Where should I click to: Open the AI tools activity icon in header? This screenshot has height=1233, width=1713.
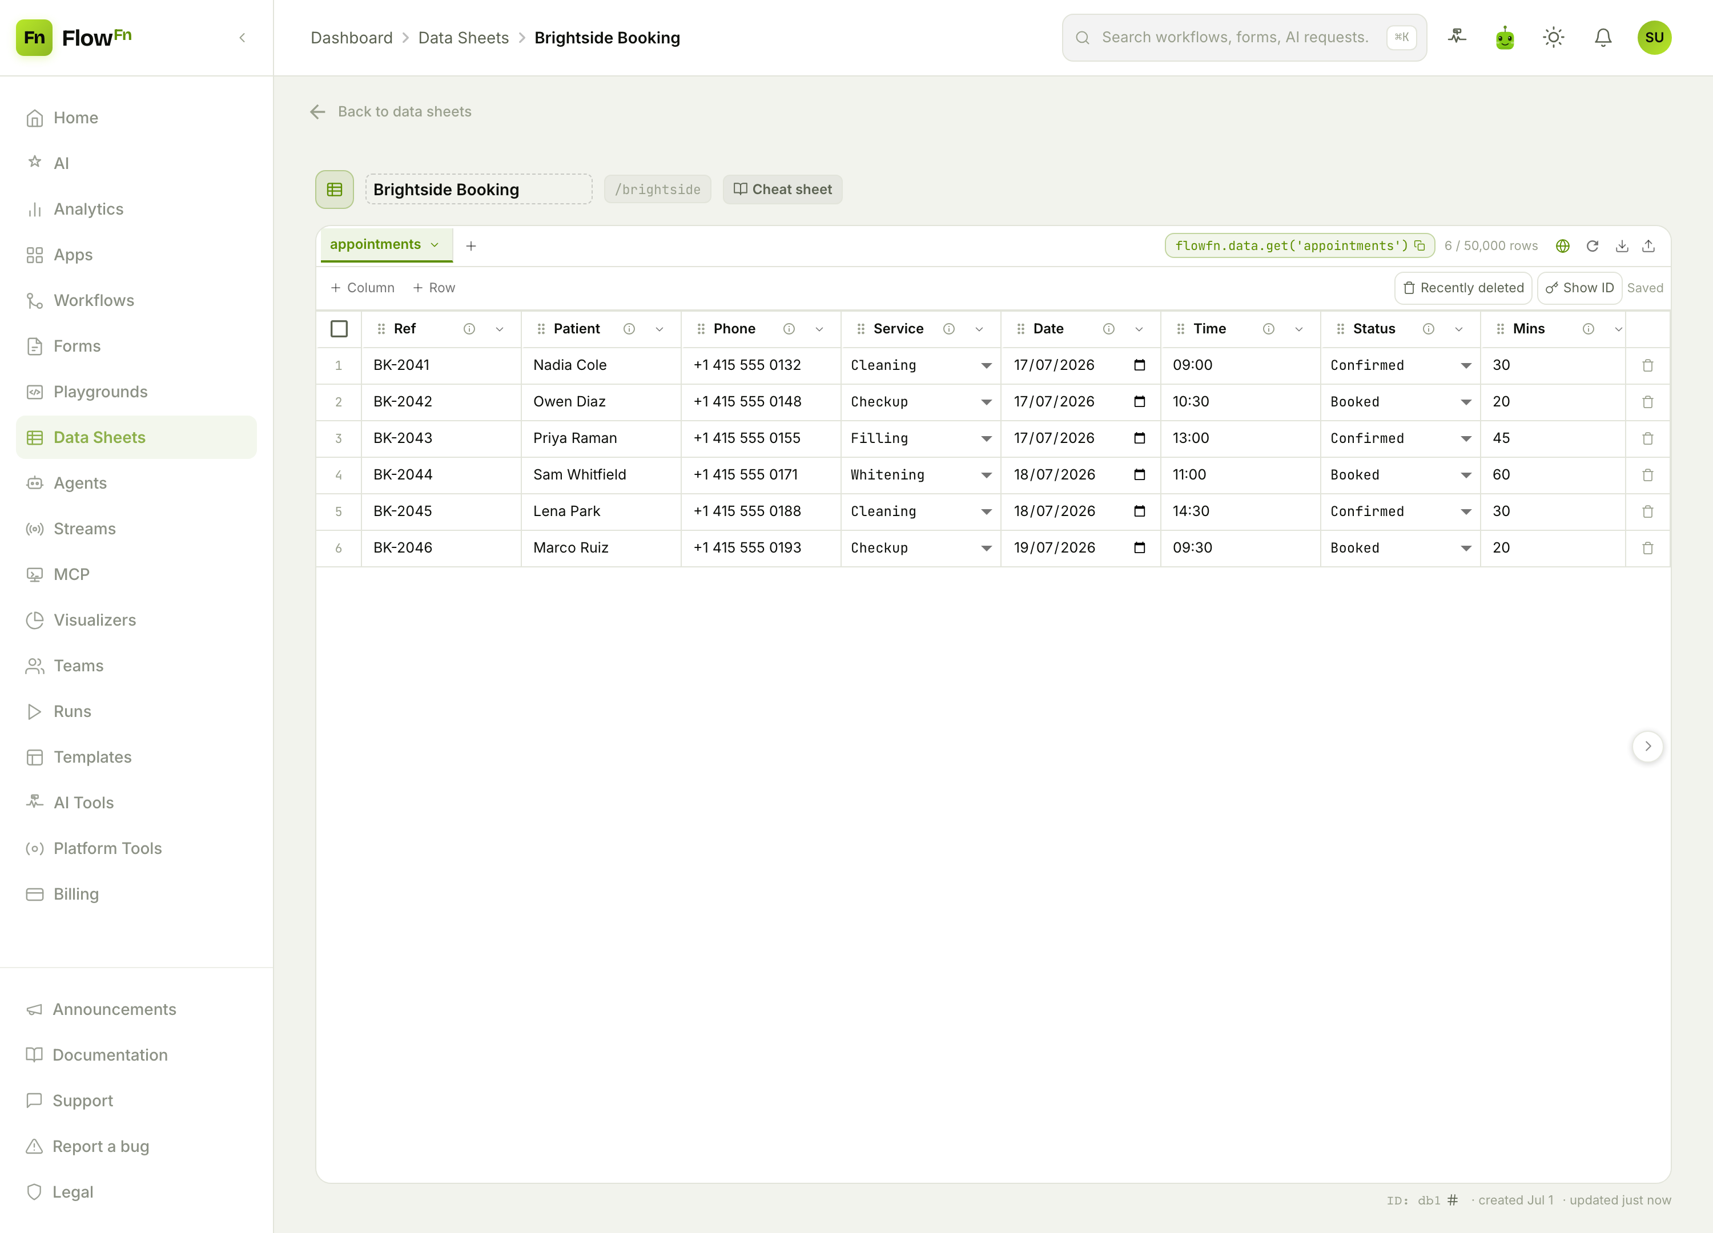click(1457, 37)
